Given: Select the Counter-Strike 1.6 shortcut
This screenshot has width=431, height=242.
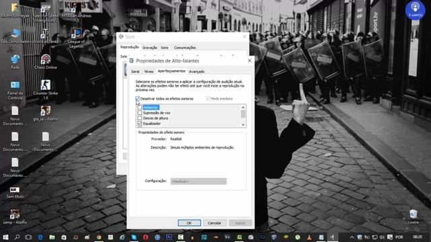Looking at the screenshot, I should (x=46, y=90).
